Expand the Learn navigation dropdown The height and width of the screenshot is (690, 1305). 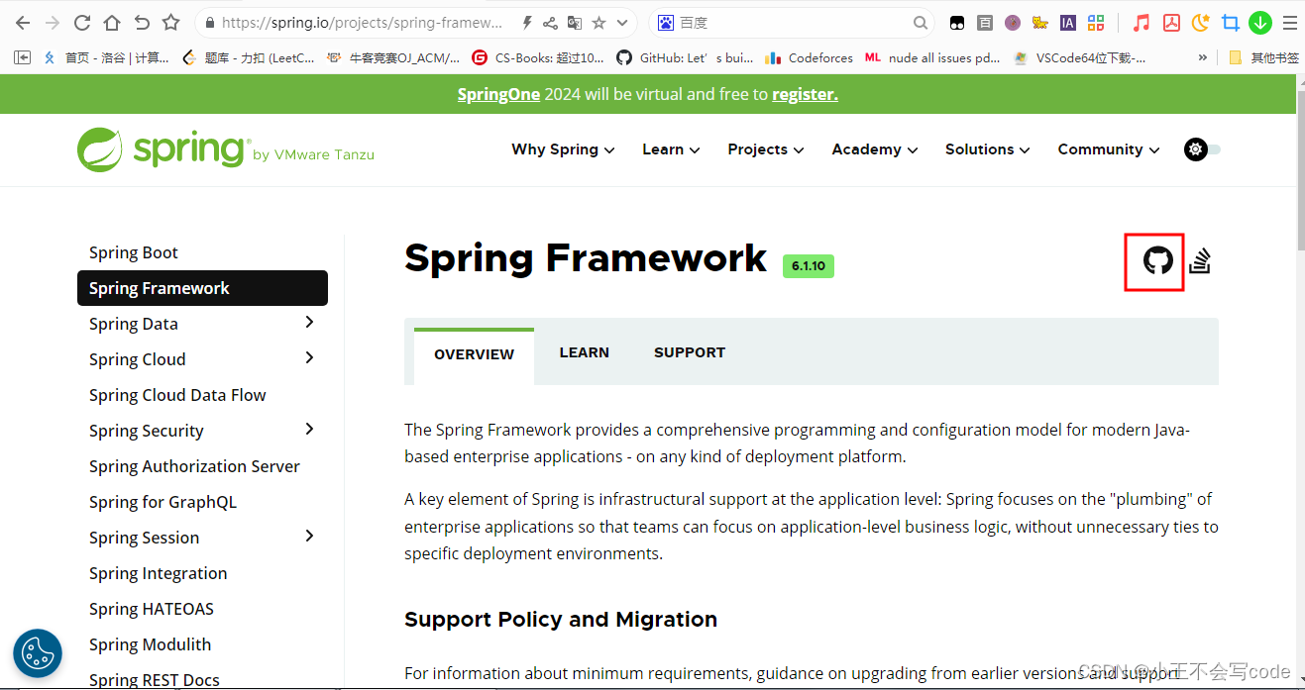coord(671,149)
